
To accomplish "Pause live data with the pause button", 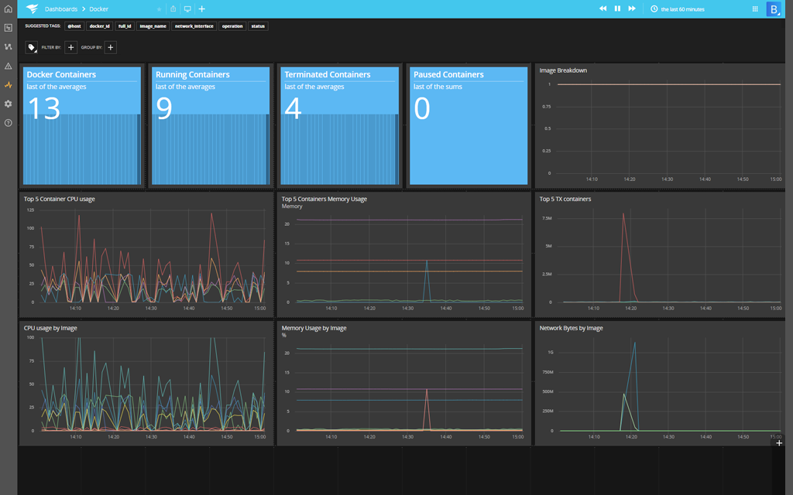I will pyautogui.click(x=616, y=9).
